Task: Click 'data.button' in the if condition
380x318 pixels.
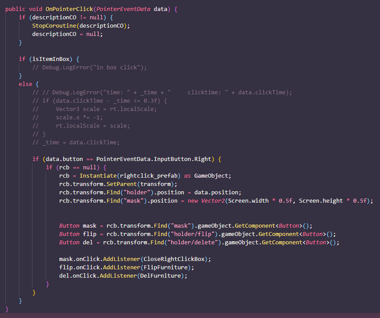Action: 64,159
